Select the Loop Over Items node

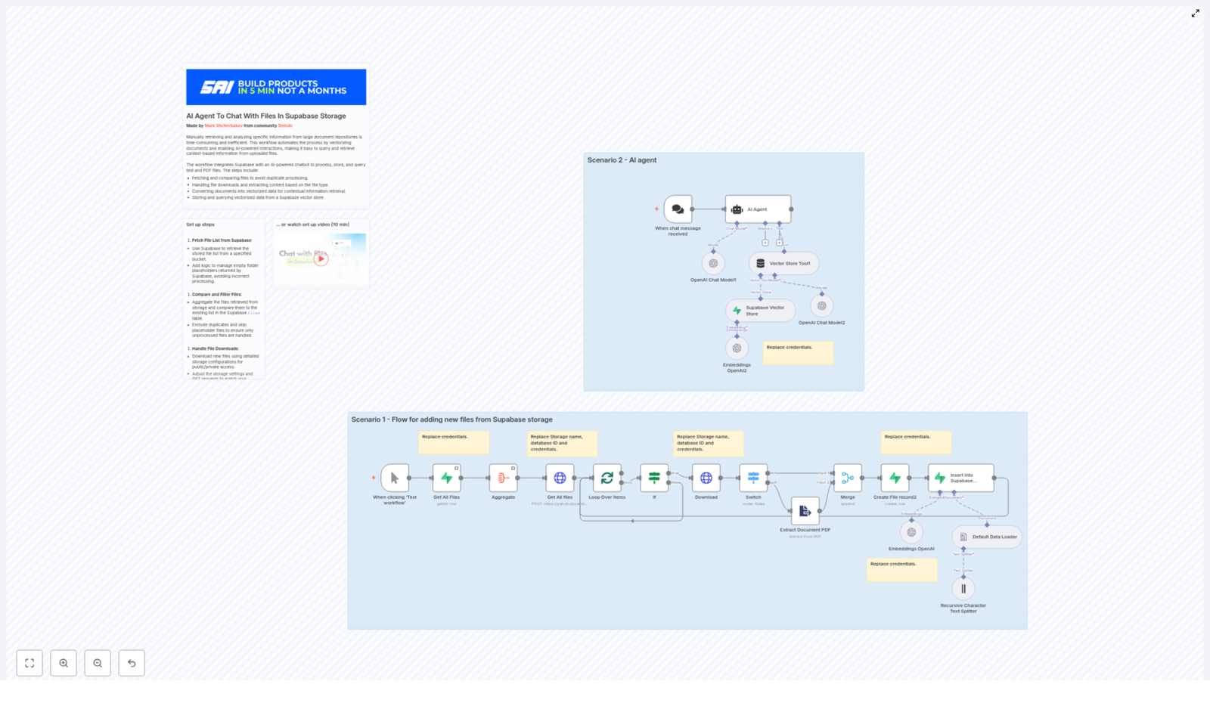click(606, 477)
